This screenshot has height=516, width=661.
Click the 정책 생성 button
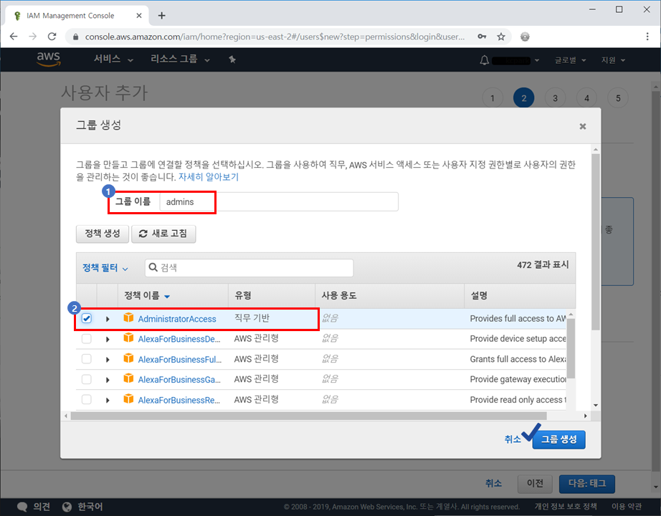click(103, 234)
